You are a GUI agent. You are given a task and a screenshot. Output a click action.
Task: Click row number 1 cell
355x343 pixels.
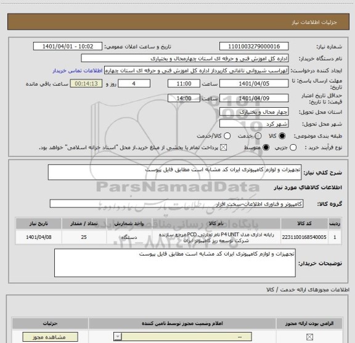coord(335,237)
